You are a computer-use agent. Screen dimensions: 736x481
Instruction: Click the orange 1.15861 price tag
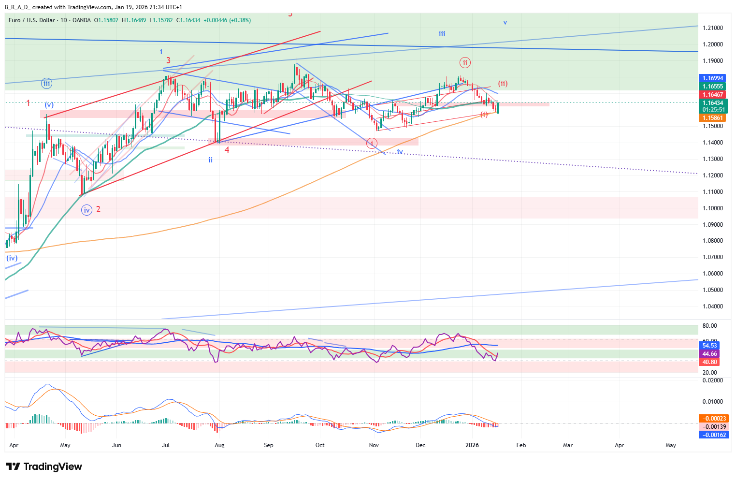point(713,118)
